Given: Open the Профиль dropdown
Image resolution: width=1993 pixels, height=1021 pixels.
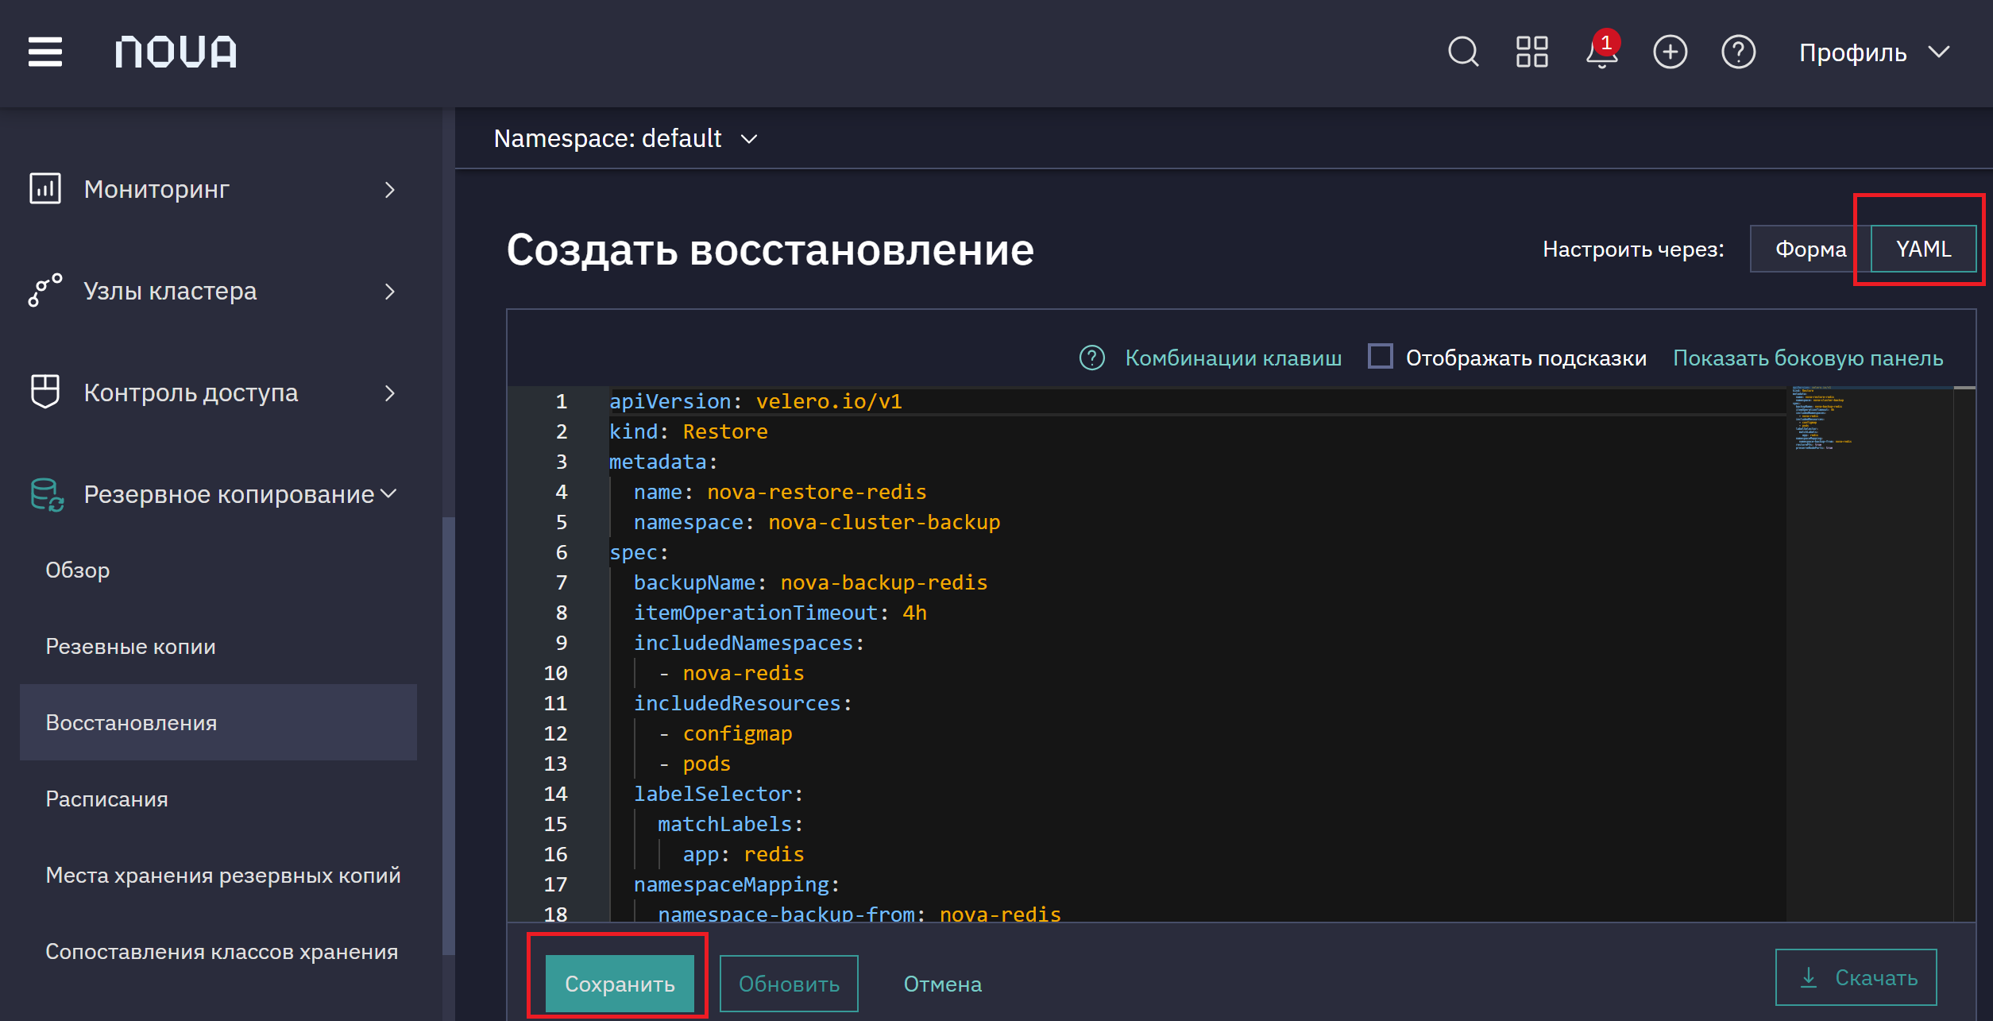Looking at the screenshot, I should [1874, 52].
